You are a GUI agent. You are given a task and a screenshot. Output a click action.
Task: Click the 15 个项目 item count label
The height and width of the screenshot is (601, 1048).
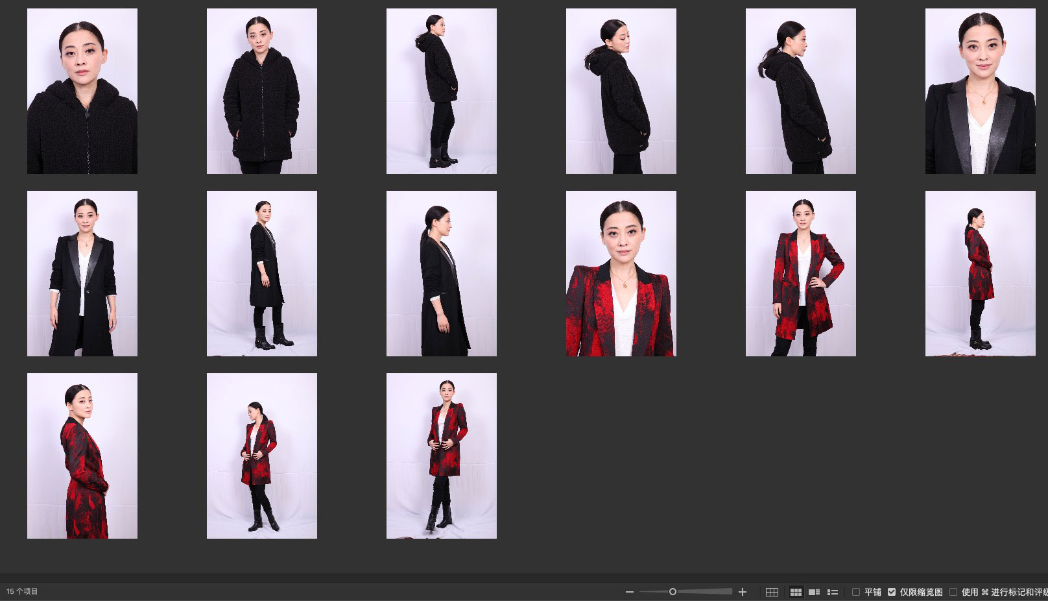(23, 591)
